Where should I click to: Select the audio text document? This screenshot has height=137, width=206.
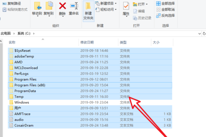pyautogui.click(x=90, y=120)
